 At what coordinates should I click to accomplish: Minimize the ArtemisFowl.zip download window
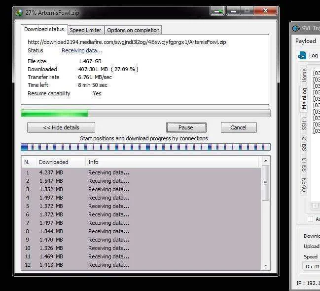coord(234,11)
